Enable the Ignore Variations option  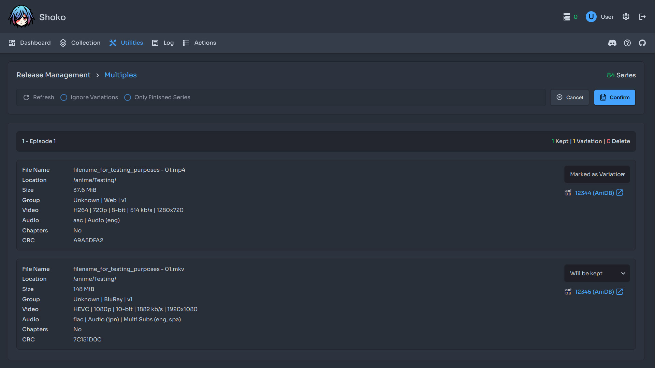pyautogui.click(x=64, y=97)
